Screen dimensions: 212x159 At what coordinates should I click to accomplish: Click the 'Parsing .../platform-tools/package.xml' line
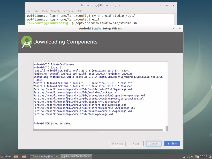(x=80, y=105)
